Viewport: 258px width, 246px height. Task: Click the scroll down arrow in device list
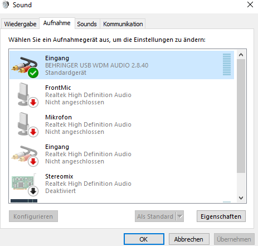click(241, 198)
